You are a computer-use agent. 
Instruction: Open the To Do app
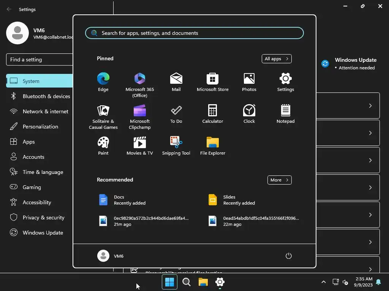click(176, 114)
